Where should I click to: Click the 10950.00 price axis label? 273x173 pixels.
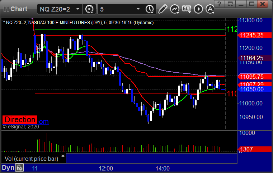pyautogui.click(x=251, y=117)
